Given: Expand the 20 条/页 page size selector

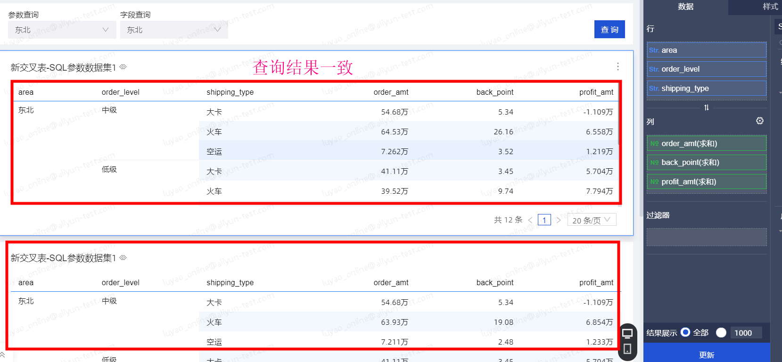Looking at the screenshot, I should point(591,220).
